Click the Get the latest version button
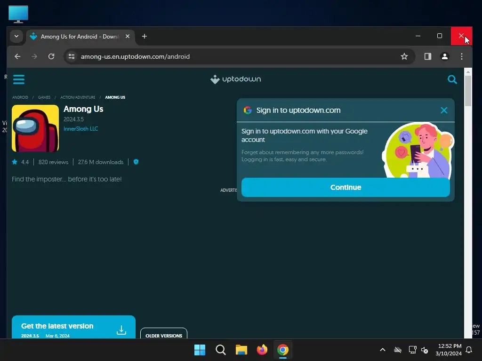482x361 pixels. [73, 327]
